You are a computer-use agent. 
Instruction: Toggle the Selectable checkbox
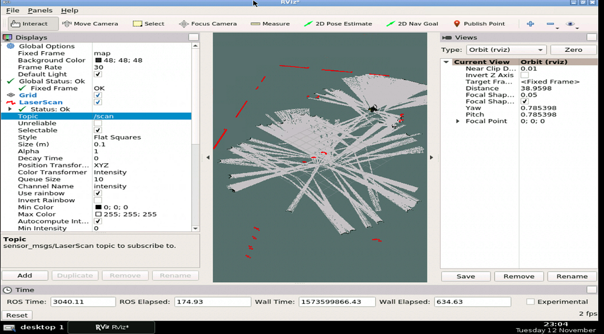[x=98, y=130]
